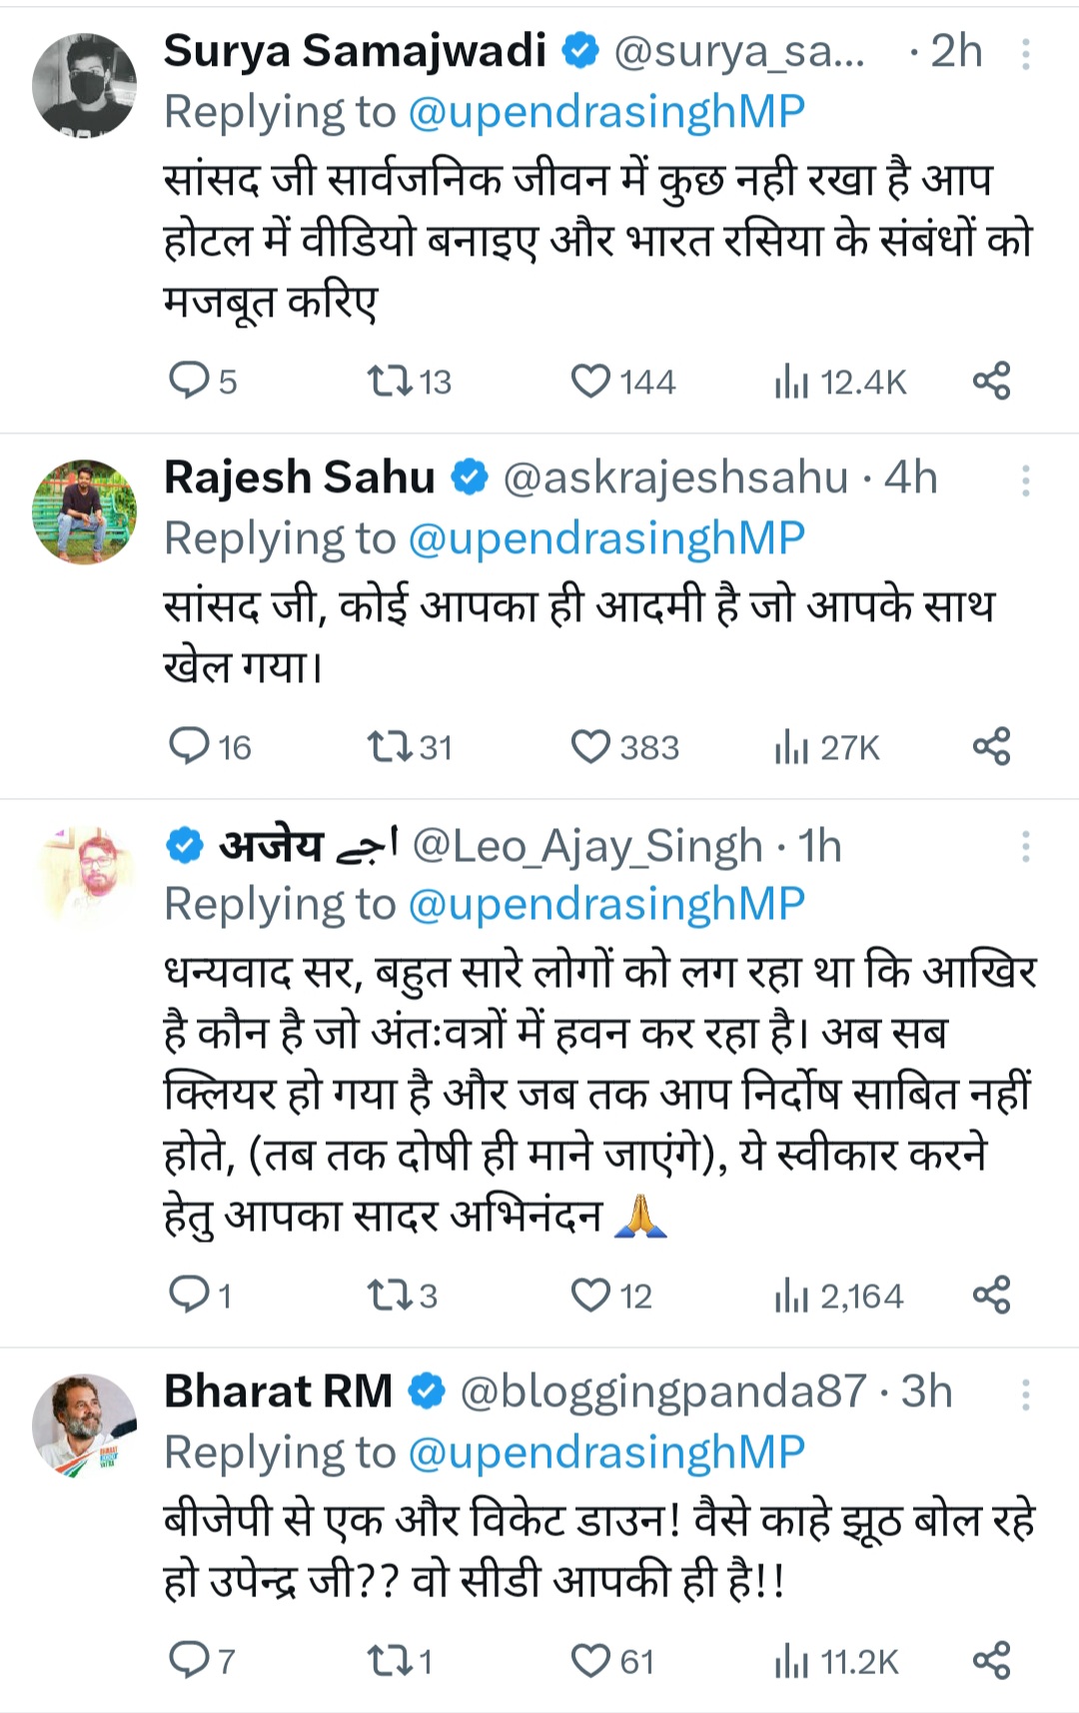Like the Leo_Ajay_Singh tweet

tap(590, 1294)
